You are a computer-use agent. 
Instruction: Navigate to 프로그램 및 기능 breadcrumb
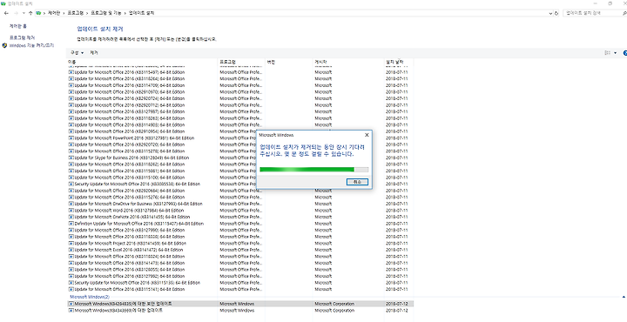tap(106, 13)
